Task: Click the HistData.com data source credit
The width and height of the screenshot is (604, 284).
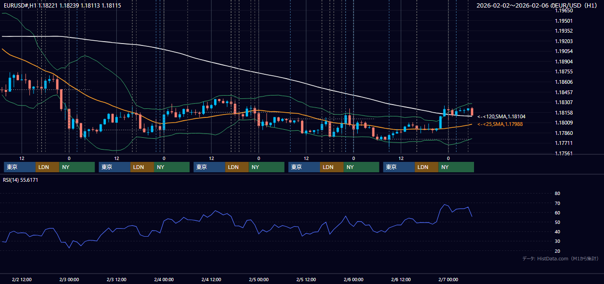Action: (x=560, y=258)
